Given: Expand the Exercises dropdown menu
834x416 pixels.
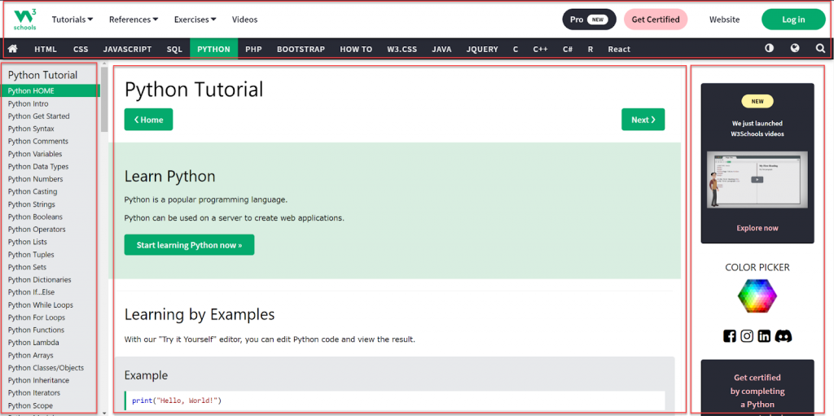Looking at the screenshot, I should click(x=195, y=20).
